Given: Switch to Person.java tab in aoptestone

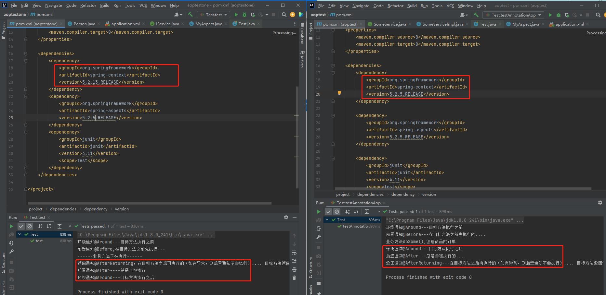Looking at the screenshot, I should tap(84, 24).
